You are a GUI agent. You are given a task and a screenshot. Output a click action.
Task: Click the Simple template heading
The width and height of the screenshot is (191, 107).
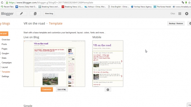28,106
